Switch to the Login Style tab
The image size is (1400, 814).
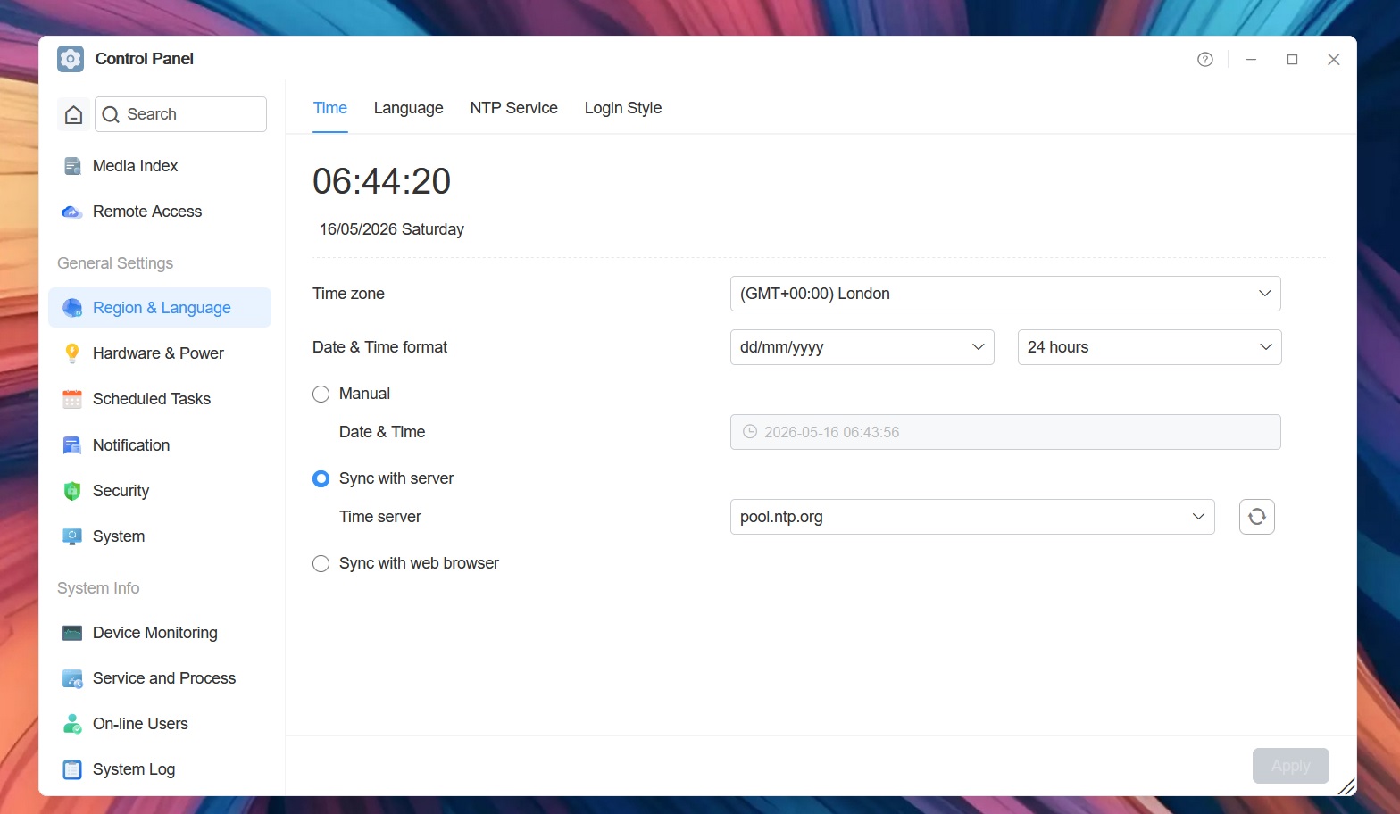[x=623, y=108]
